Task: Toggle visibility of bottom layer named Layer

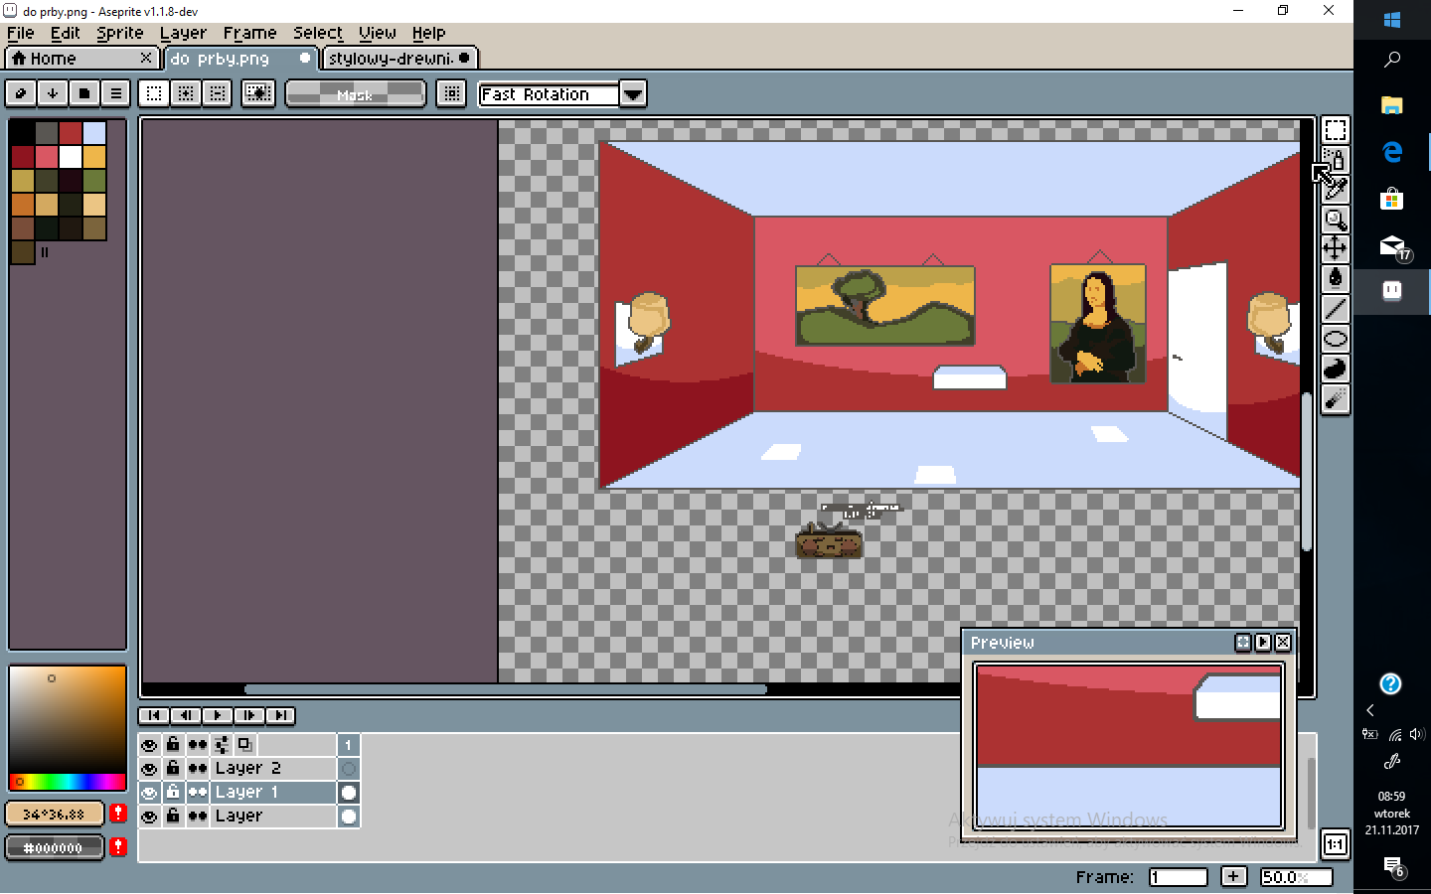Action: [x=149, y=817]
